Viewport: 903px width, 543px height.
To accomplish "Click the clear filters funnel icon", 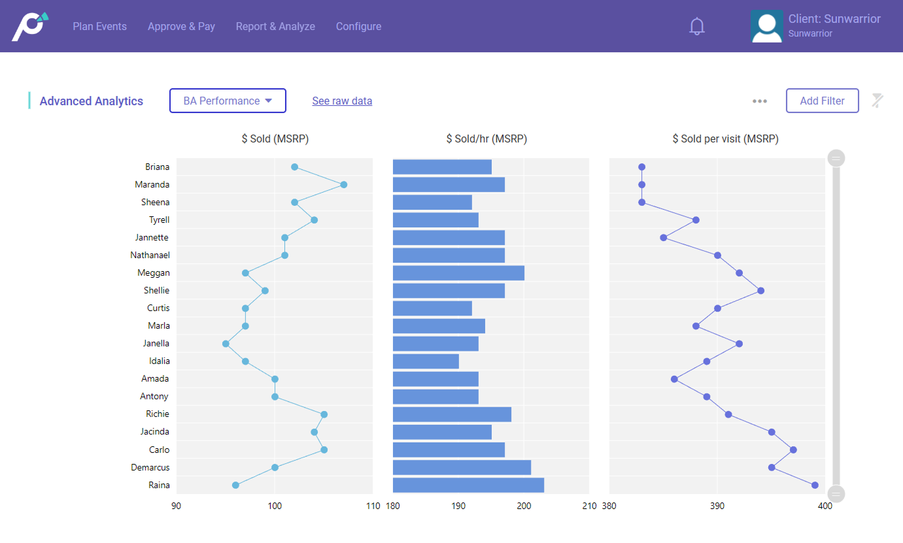I will click(877, 101).
